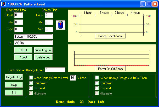Click the app icon in title bar

coord(4,4)
